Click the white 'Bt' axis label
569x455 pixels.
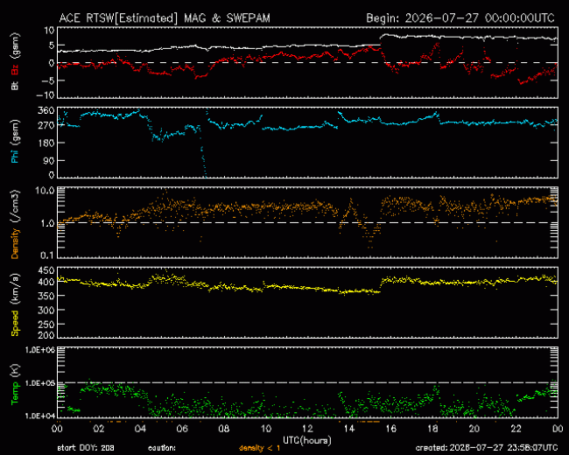(x=15, y=85)
